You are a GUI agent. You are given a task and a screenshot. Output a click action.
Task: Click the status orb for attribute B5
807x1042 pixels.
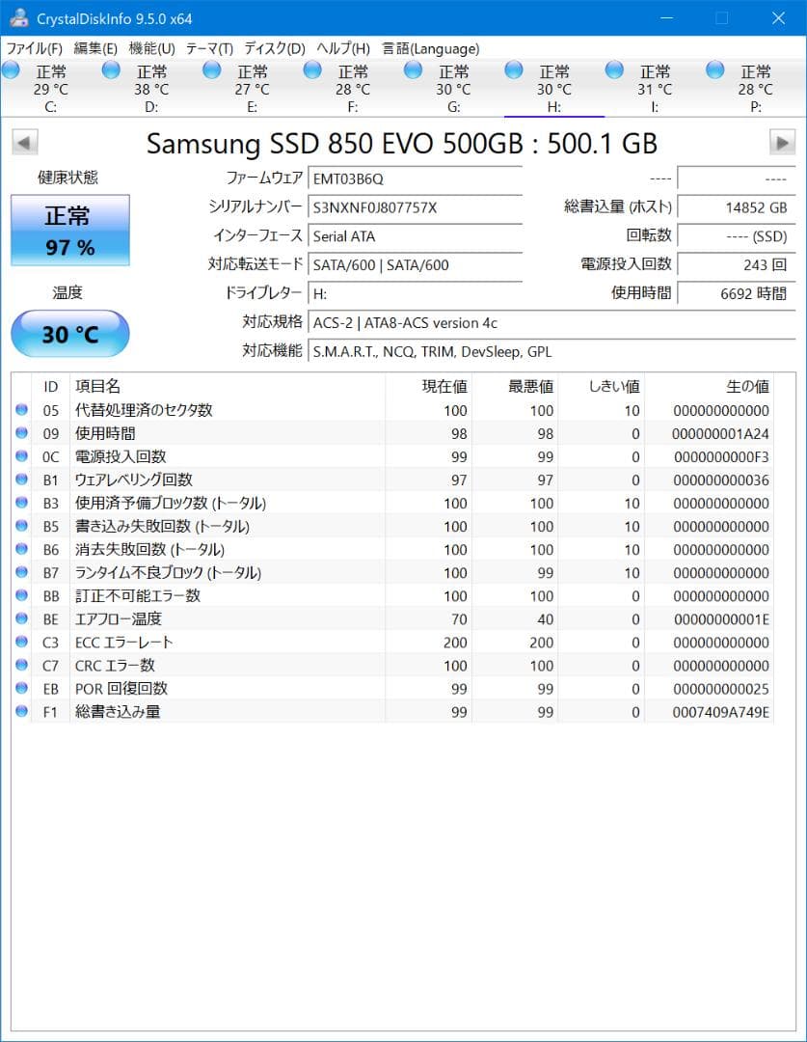(x=22, y=526)
